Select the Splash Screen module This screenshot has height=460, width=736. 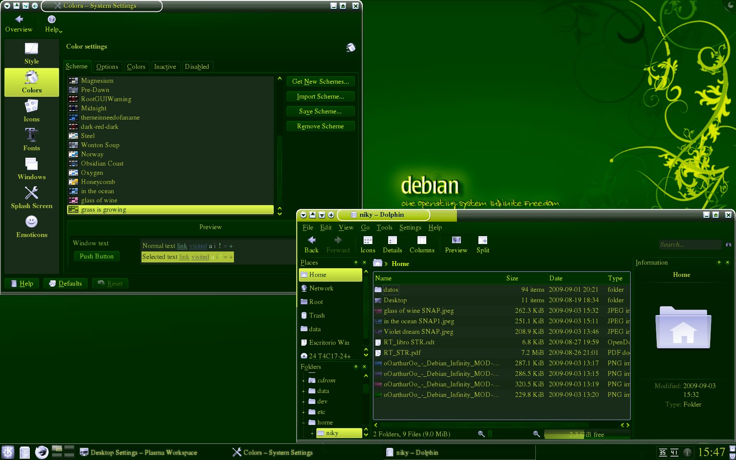point(32,198)
